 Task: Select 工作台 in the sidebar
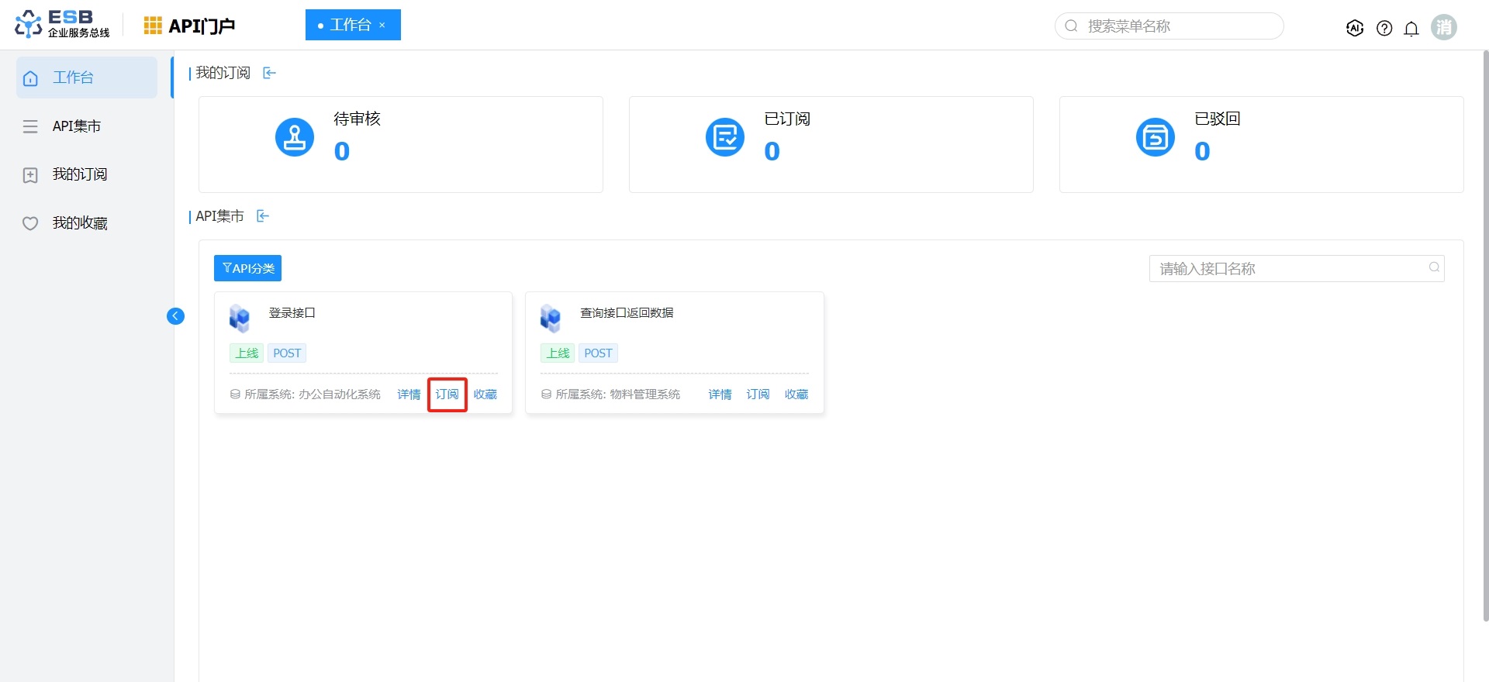click(86, 77)
